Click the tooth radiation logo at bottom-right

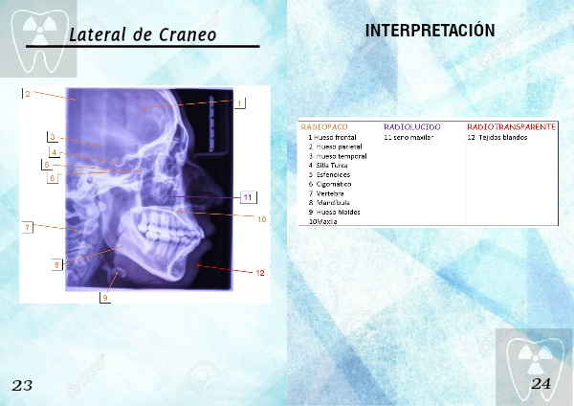[x=534, y=366]
